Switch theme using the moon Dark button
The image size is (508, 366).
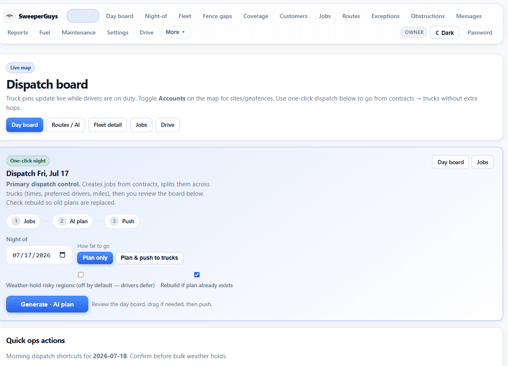(445, 32)
